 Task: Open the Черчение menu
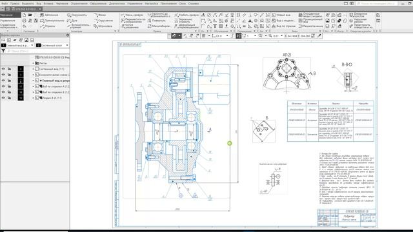pos(62,4)
